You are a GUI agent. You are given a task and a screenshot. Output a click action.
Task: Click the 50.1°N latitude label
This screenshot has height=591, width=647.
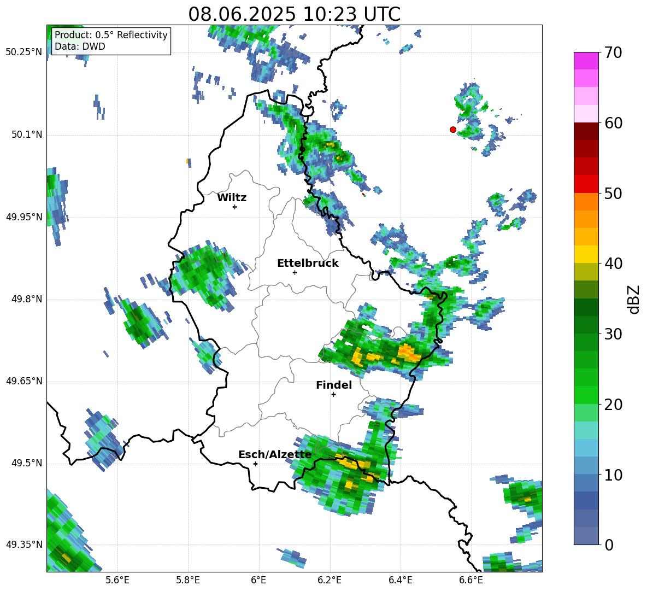[x=27, y=135]
